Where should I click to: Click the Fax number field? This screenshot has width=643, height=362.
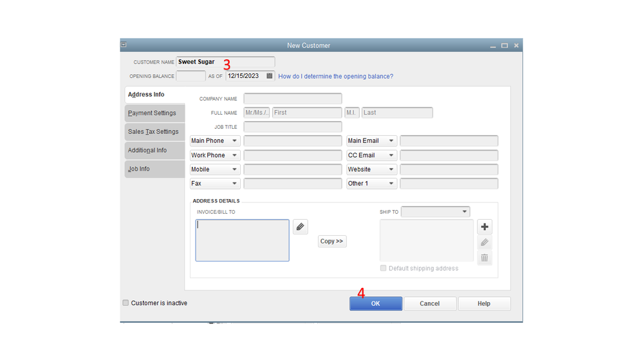(293, 184)
